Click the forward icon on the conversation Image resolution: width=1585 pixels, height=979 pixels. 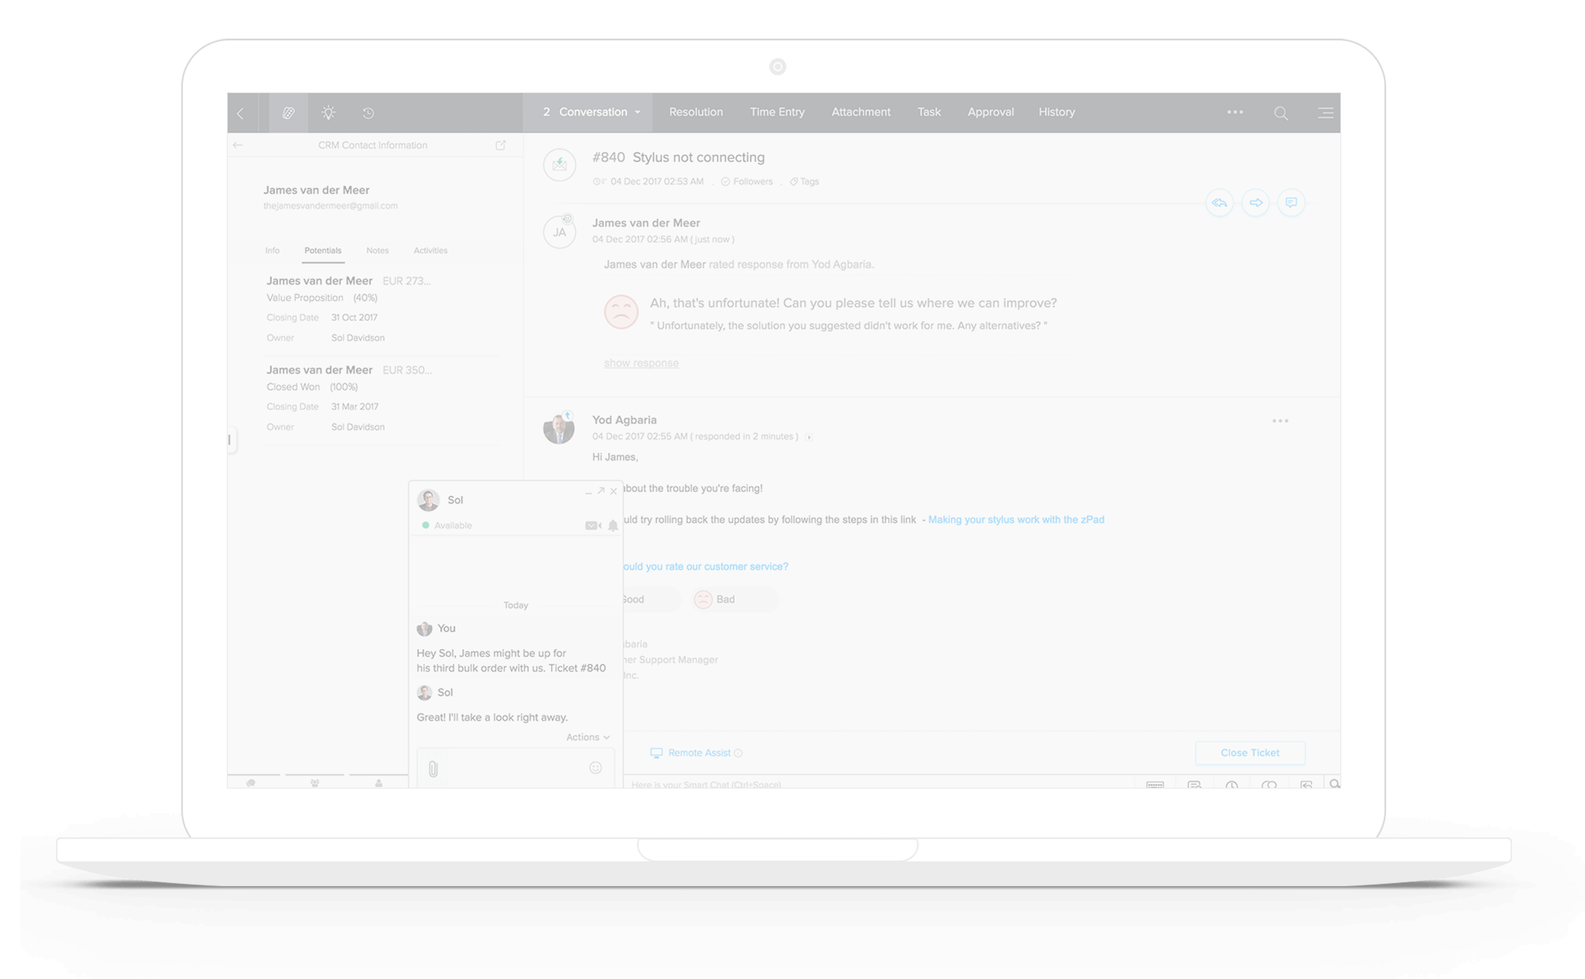coord(1256,204)
